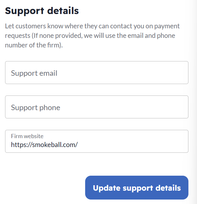Click the 'Support phone' placeholder text
197x204 pixels.
[x=36, y=108]
